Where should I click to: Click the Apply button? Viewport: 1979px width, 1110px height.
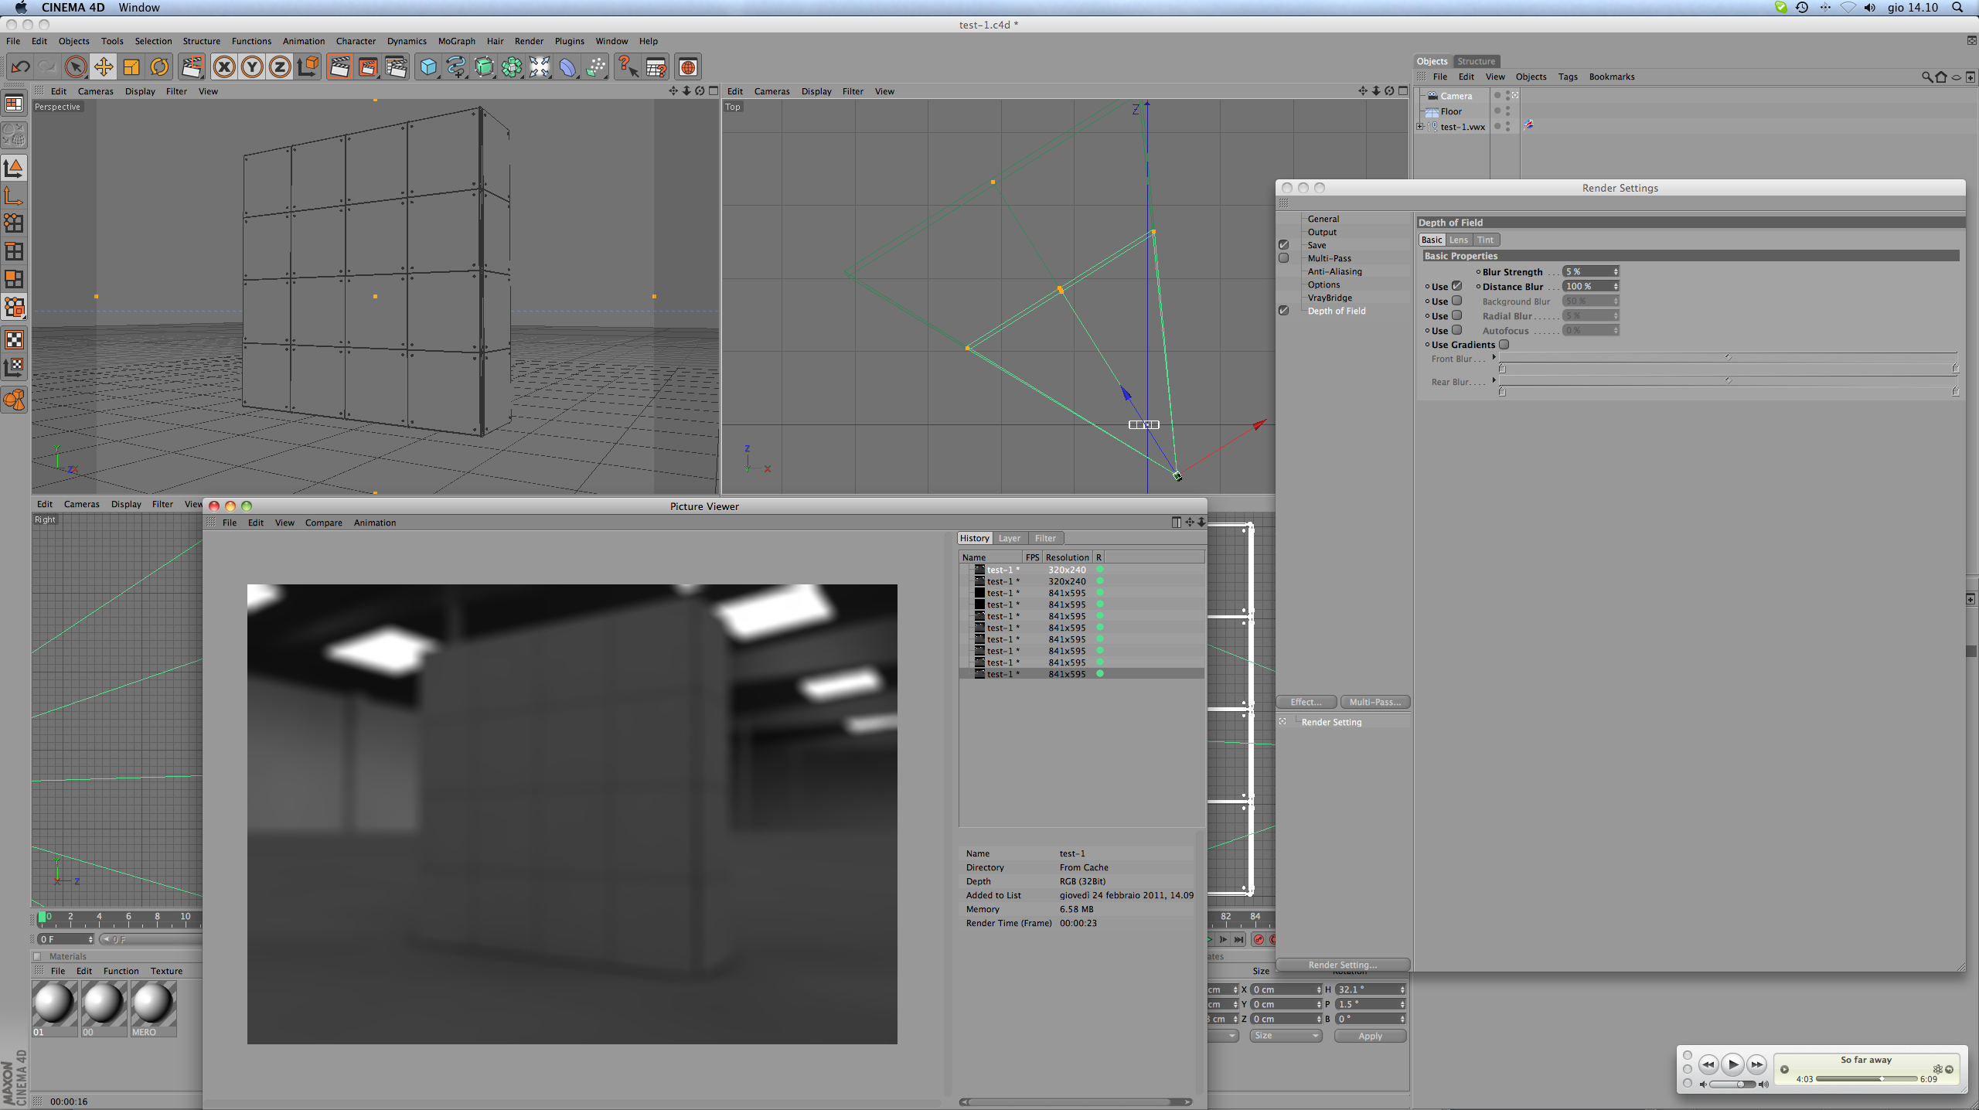coord(1369,1036)
